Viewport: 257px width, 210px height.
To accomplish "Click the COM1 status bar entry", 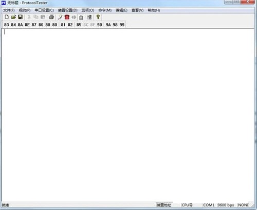I will (209, 205).
